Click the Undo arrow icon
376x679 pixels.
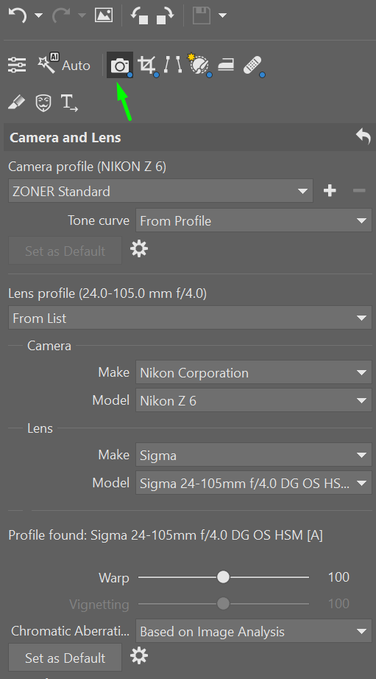pos(18,15)
